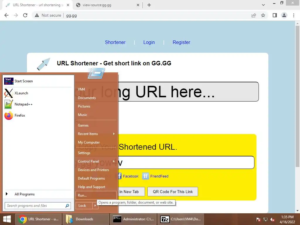Click the network tray icon

pos(265,219)
